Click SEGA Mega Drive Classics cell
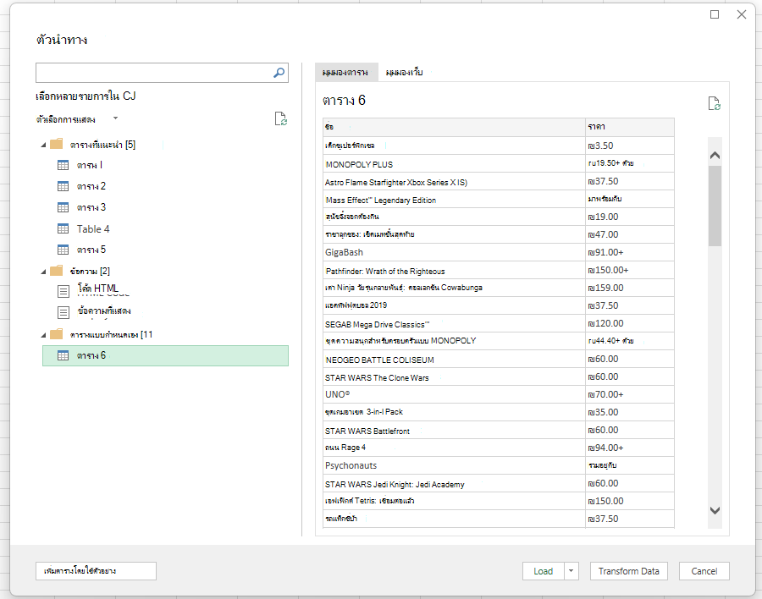 point(454,323)
